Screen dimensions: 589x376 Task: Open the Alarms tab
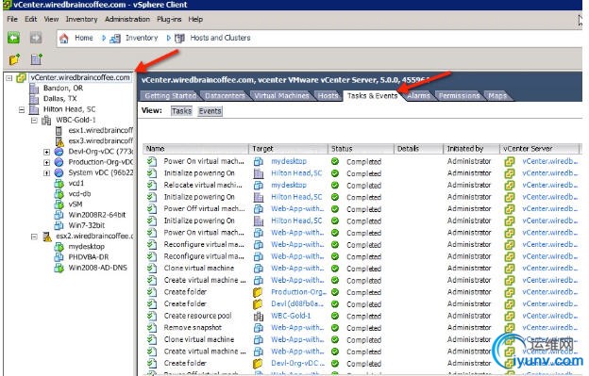418,96
